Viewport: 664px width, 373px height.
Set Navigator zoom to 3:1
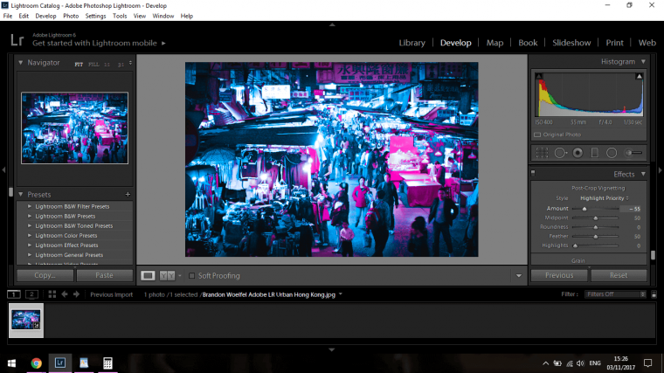click(x=121, y=65)
